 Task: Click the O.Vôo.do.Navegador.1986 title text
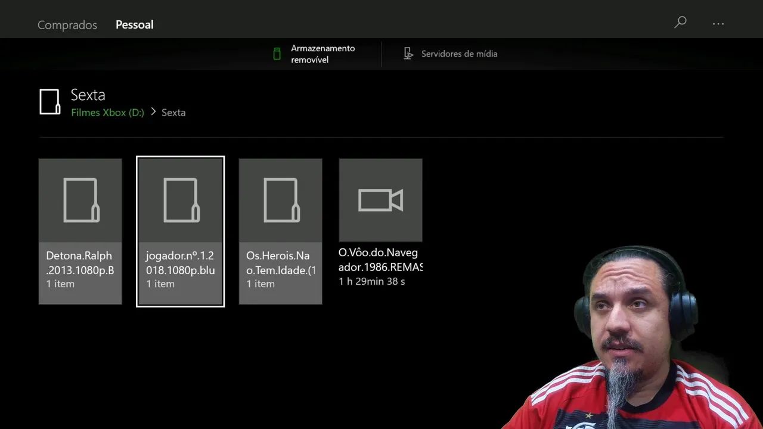click(x=380, y=260)
